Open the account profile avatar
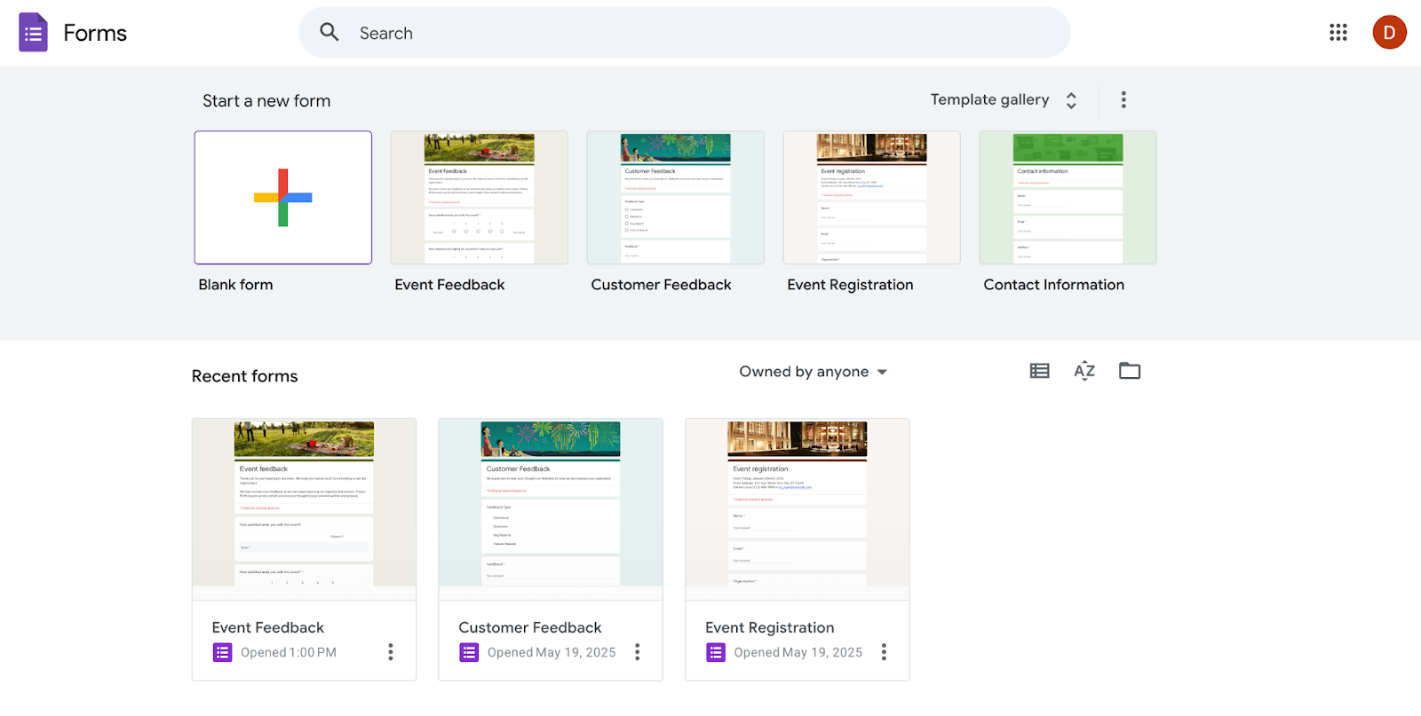Image resolution: width=1421 pixels, height=716 pixels. point(1388,33)
